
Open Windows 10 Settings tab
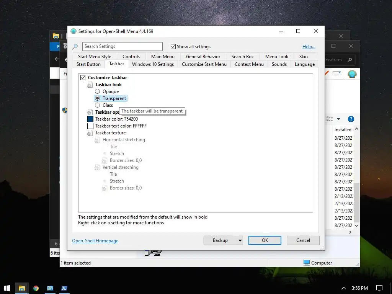click(153, 64)
